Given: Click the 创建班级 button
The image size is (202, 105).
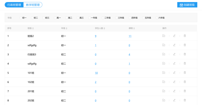Looking at the screenshot, I should point(187,5).
